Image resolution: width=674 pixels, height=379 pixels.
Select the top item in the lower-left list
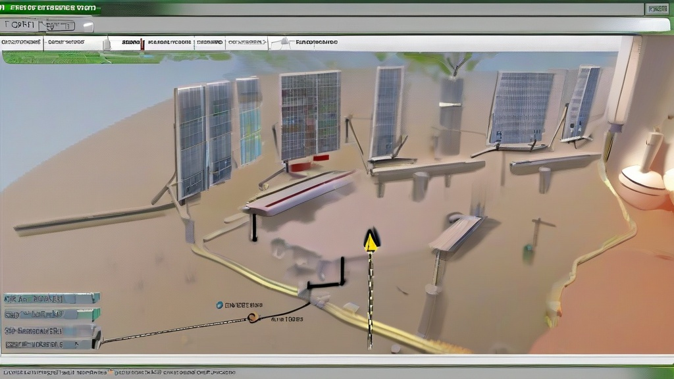point(51,298)
